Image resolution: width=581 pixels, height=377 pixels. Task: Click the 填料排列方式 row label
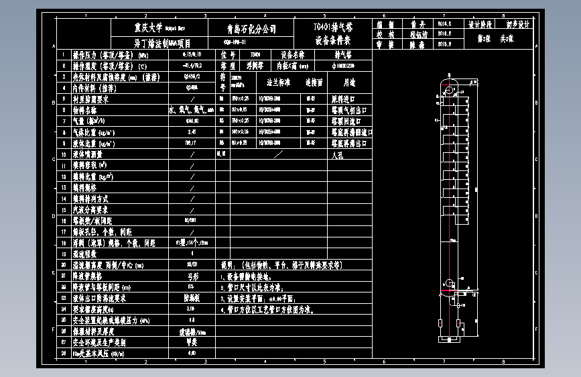(90, 199)
